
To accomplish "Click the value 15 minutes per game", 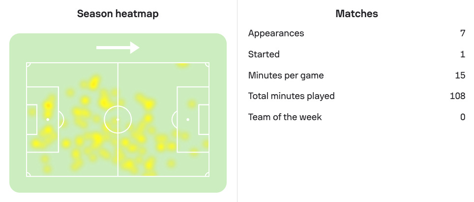I will click(x=460, y=76).
